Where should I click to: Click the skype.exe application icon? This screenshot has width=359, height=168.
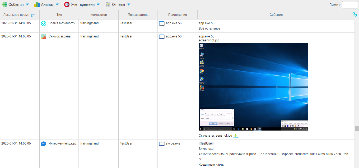click(x=162, y=143)
